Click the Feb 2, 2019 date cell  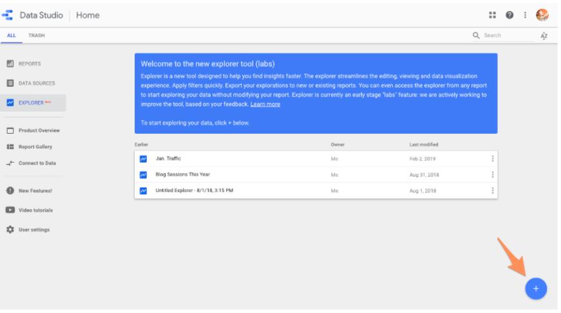(x=422, y=159)
